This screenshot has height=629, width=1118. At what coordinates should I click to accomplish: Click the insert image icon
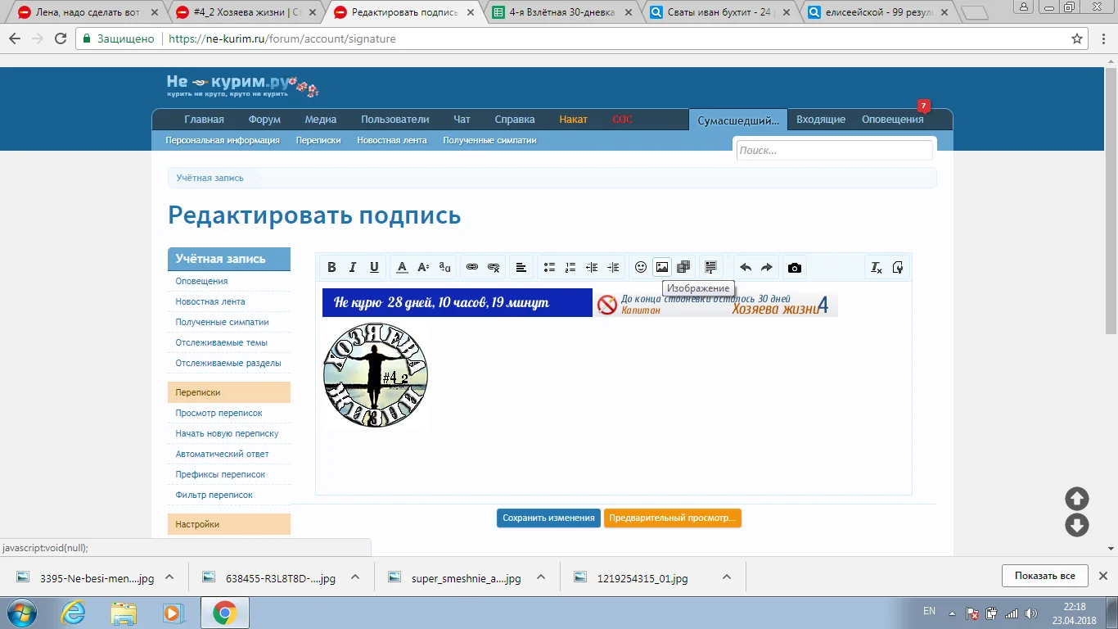pyautogui.click(x=662, y=267)
